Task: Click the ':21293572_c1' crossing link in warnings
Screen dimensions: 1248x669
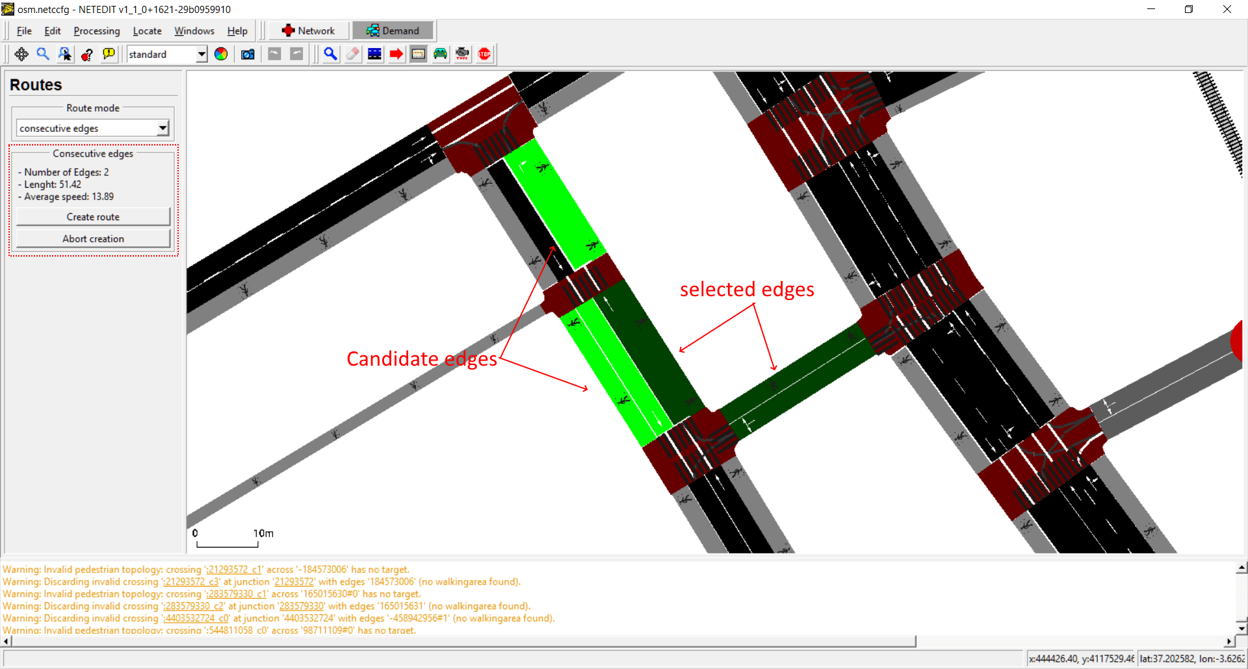Action: tap(234, 570)
